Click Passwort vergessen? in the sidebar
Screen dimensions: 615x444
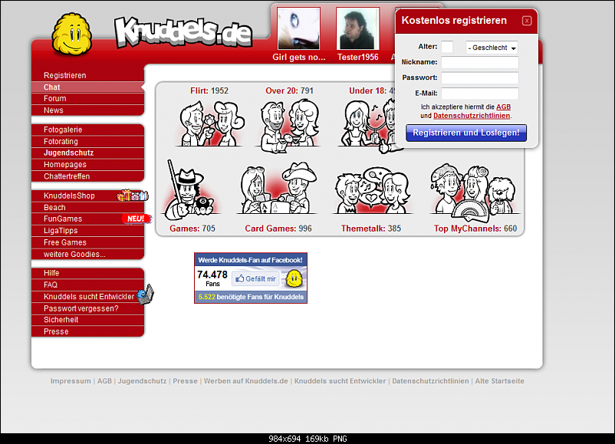pyautogui.click(x=88, y=308)
